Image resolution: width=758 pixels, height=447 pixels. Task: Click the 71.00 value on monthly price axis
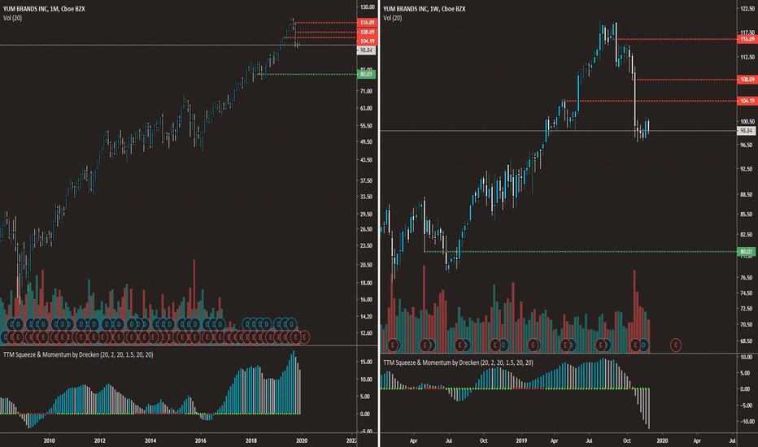pos(366,91)
